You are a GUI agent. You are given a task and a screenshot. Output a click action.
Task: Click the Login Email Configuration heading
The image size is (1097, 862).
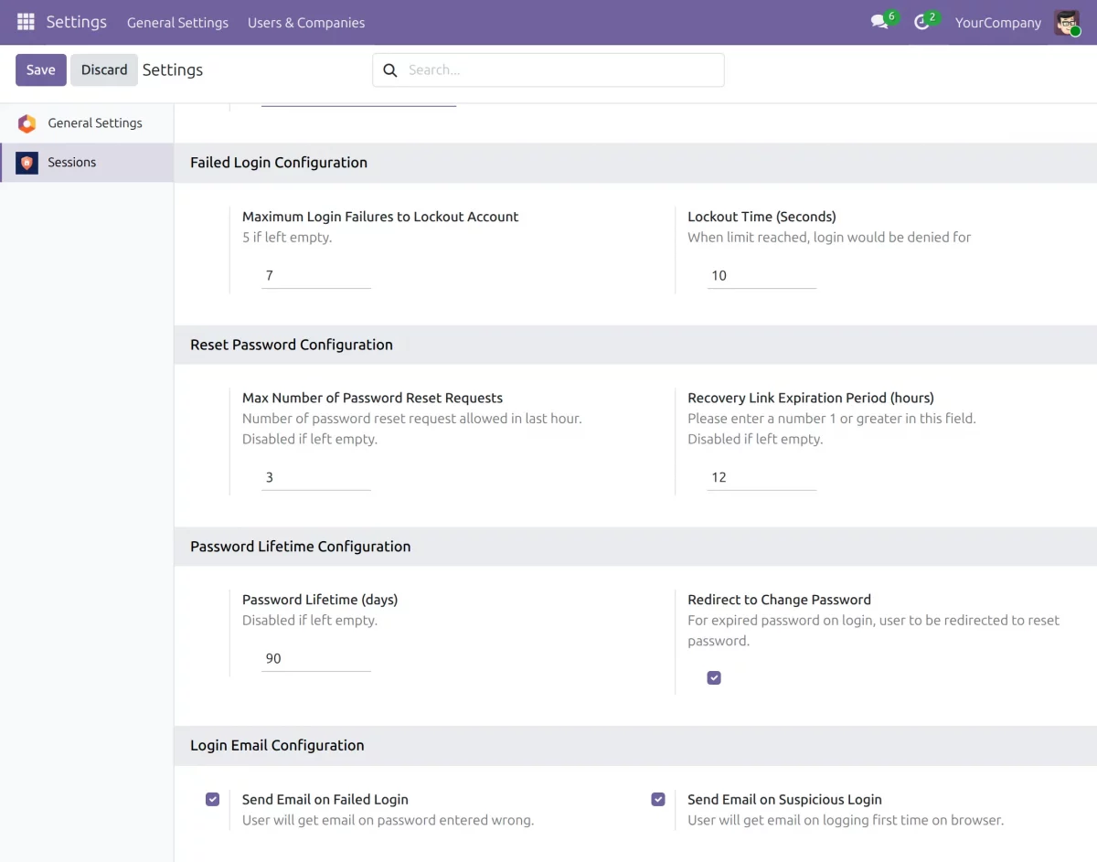[x=277, y=746]
